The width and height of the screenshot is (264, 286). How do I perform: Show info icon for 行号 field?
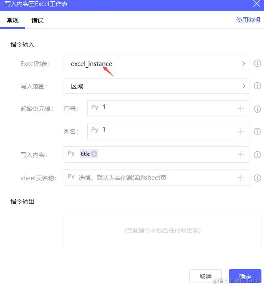coord(257,109)
